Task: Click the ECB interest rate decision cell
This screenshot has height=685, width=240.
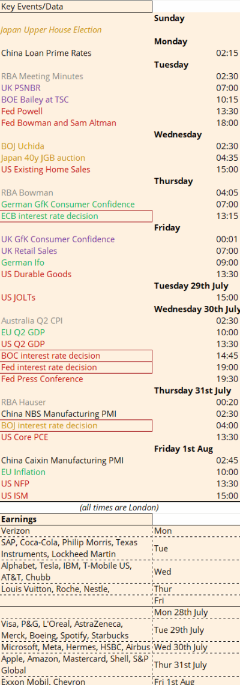Action: tap(76, 216)
